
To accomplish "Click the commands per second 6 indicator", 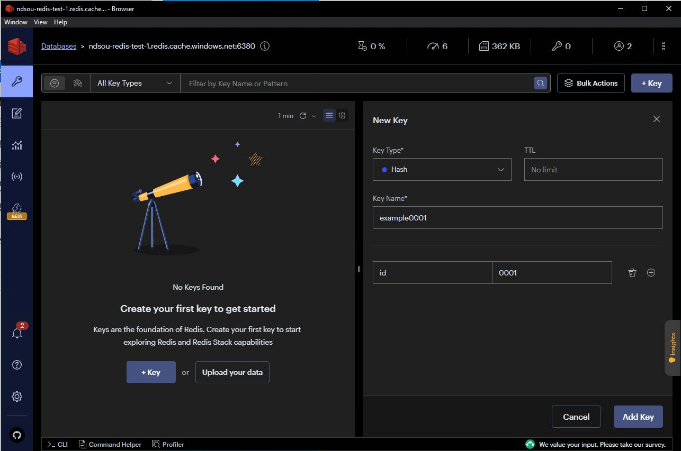I will point(437,46).
